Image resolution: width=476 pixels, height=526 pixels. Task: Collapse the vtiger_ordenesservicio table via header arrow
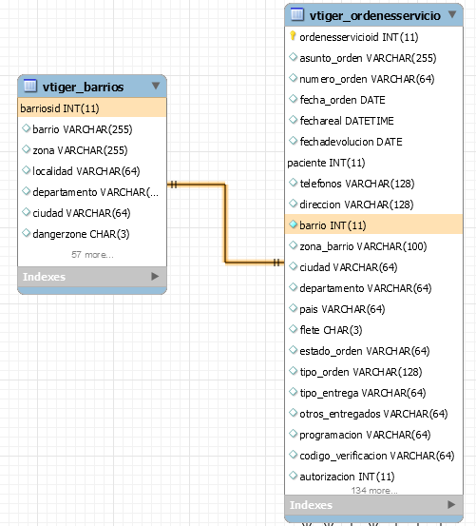(452, 14)
